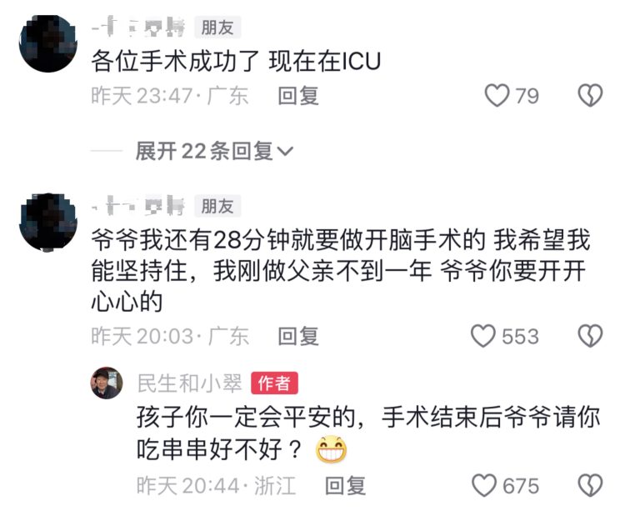Screen dimensions: 625x526
Task: Tap the red 作者 badge
Action: (x=274, y=383)
